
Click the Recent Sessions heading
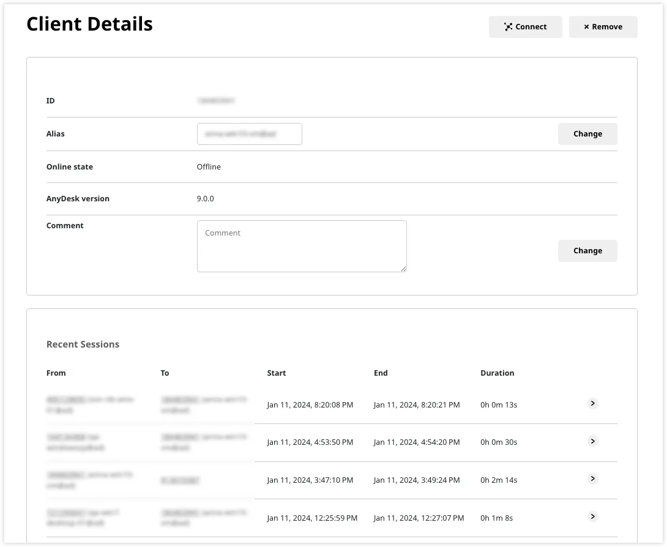[x=83, y=344]
